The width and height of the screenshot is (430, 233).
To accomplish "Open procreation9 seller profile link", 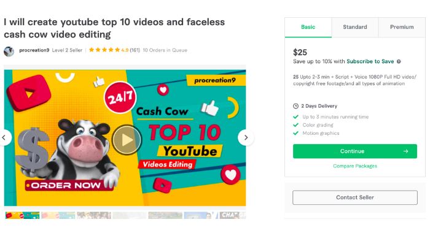I will click(x=34, y=50).
